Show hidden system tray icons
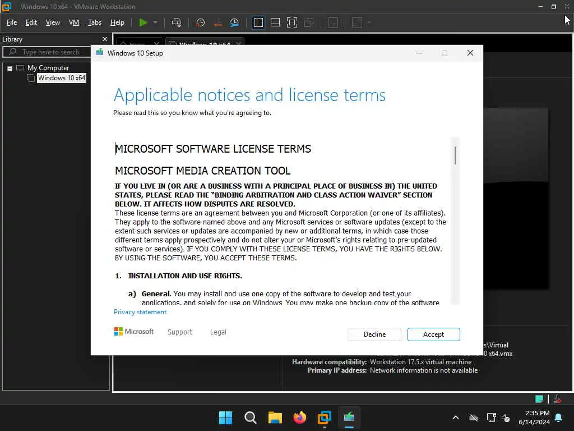 [x=456, y=418]
